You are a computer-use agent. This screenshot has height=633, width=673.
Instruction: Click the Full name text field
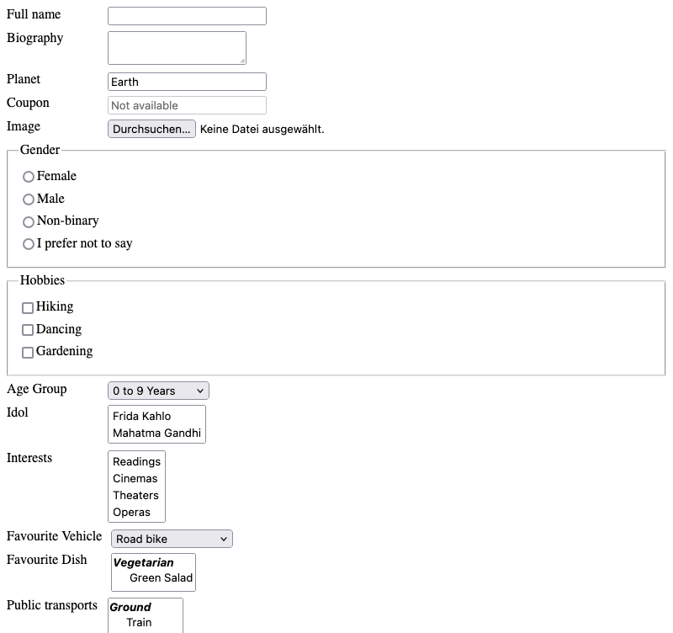coord(187,16)
